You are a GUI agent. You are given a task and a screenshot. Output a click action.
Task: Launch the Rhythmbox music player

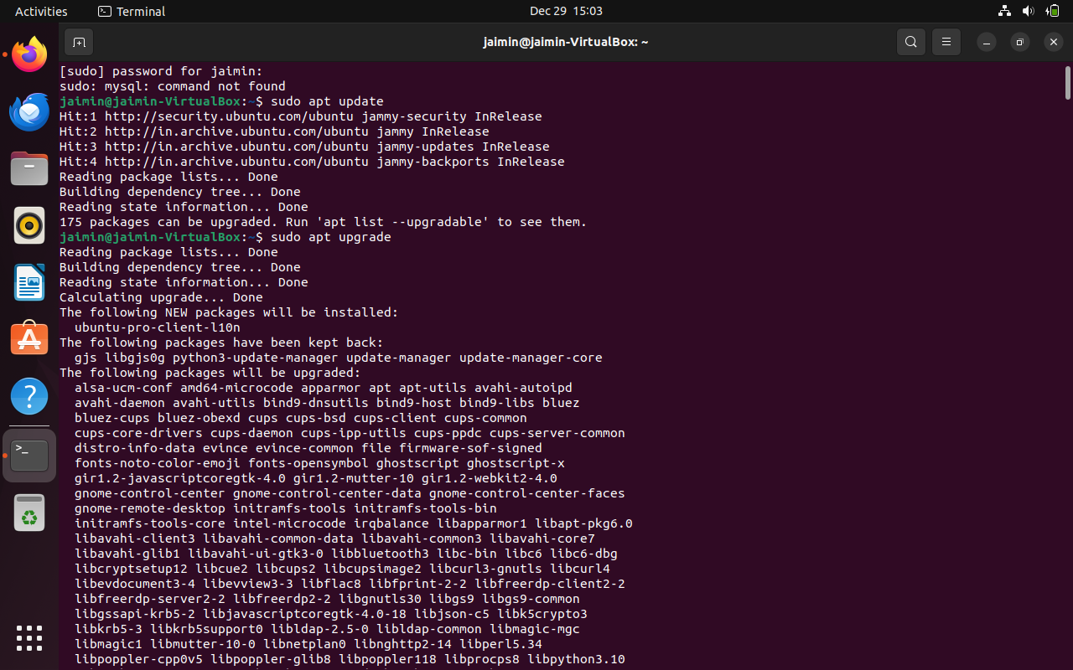tap(29, 225)
